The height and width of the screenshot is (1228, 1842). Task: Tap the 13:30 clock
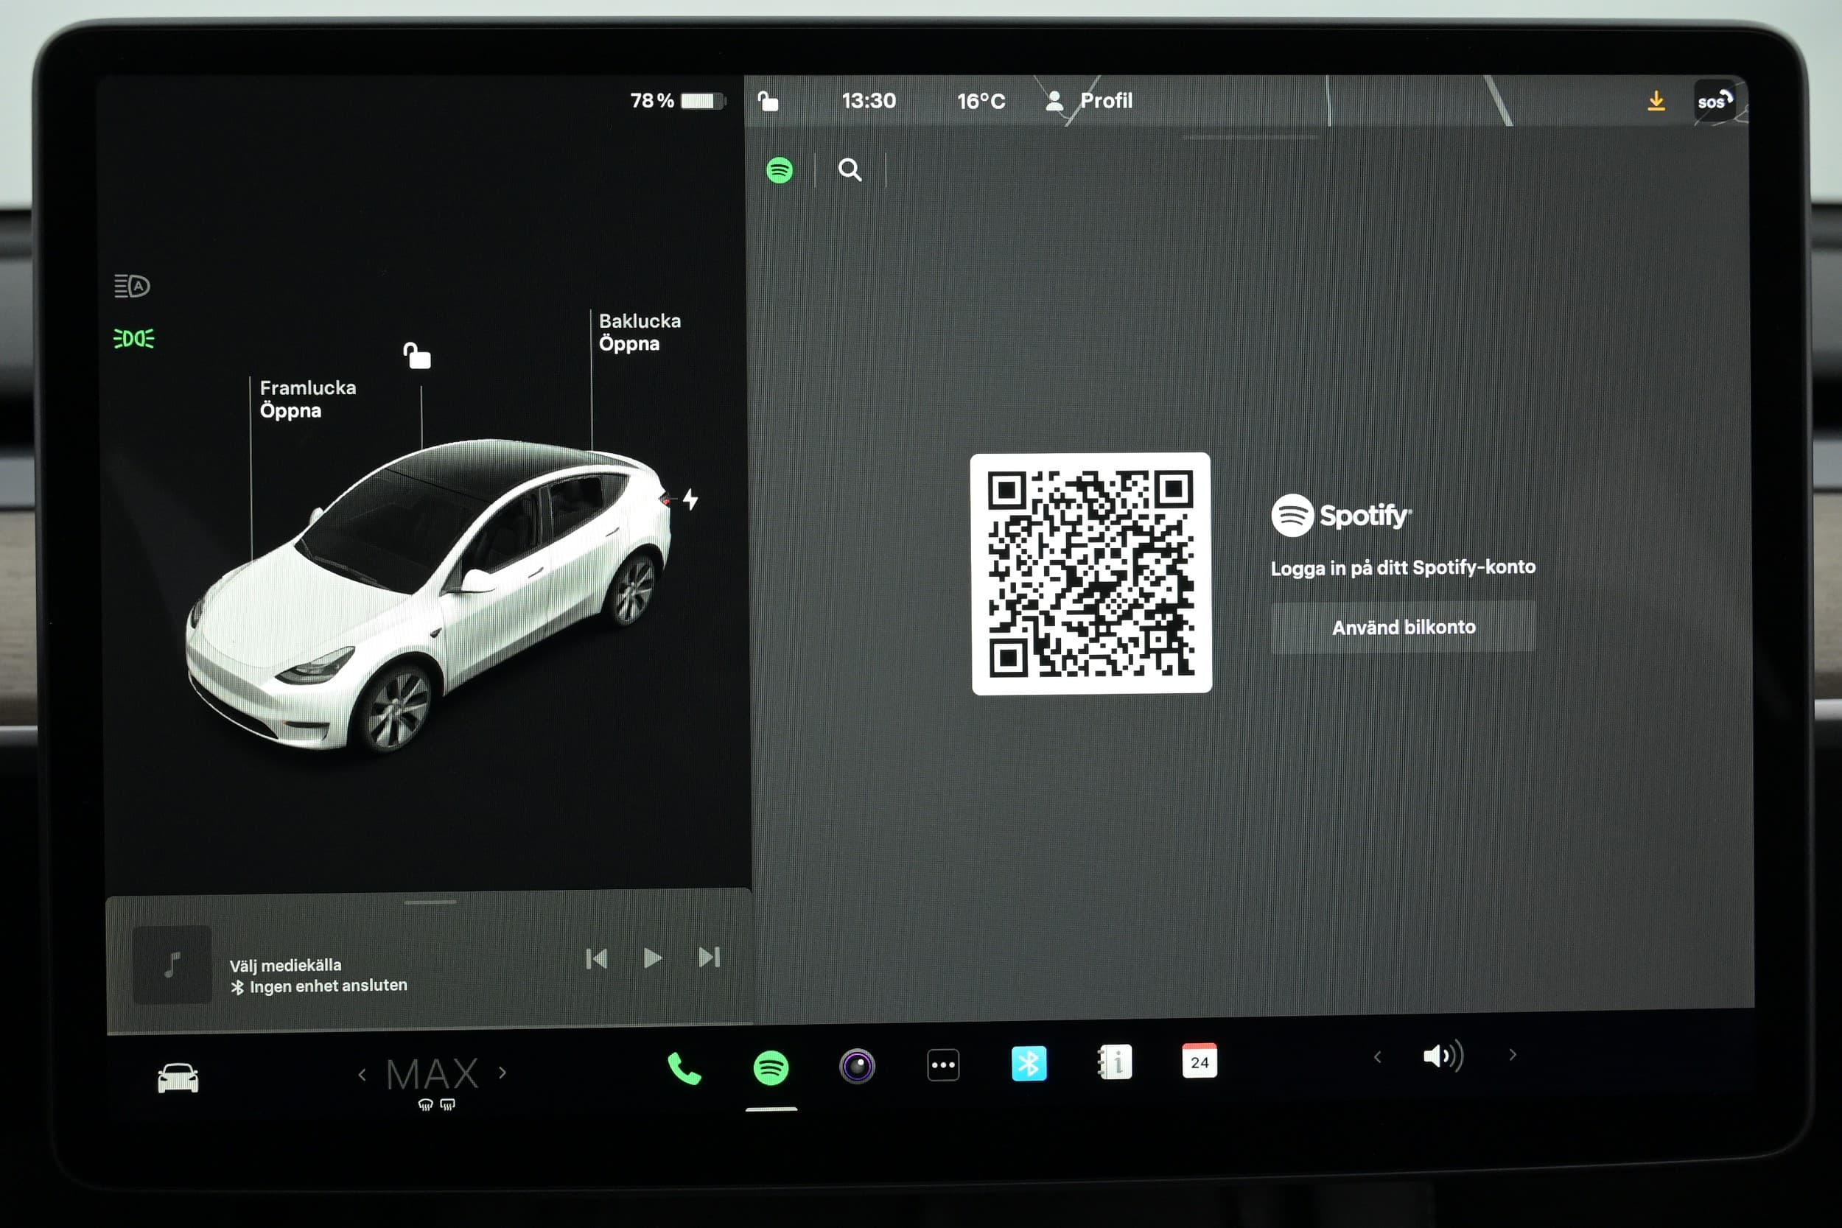pyautogui.click(x=869, y=101)
